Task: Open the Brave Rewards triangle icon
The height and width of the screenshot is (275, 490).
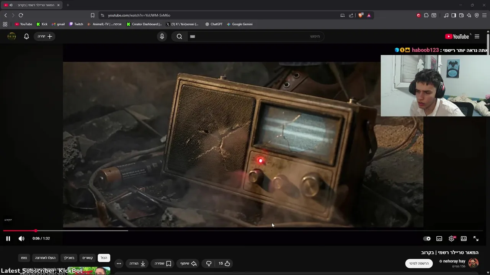Action: click(x=369, y=15)
